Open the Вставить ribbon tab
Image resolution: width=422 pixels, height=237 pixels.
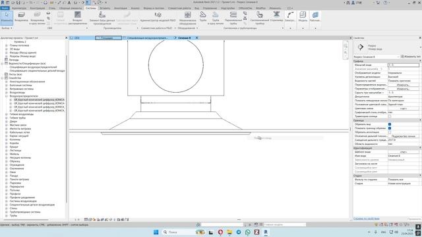105,8
